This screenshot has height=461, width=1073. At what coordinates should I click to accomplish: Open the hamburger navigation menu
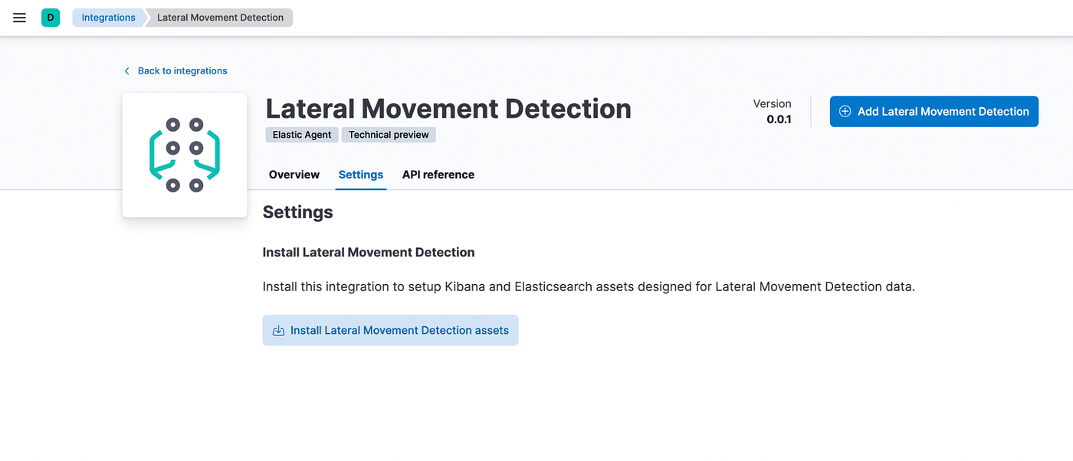(x=20, y=18)
